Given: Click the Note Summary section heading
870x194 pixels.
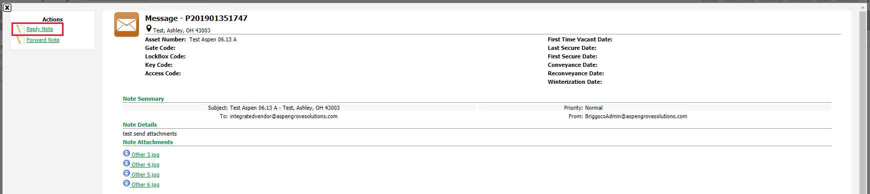Looking at the screenshot, I should pyautogui.click(x=144, y=99).
